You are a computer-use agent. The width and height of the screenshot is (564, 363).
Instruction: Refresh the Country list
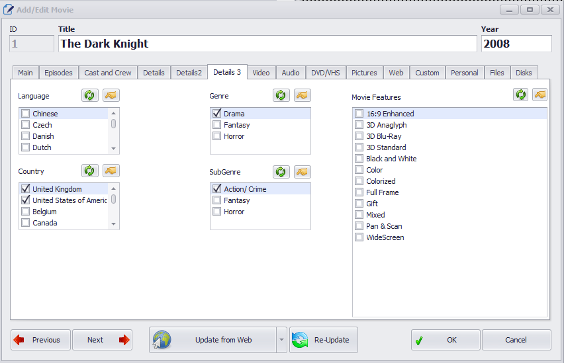[x=90, y=171]
